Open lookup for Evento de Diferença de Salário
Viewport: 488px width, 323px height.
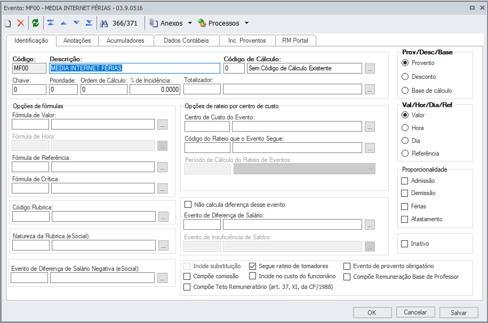coord(370,225)
